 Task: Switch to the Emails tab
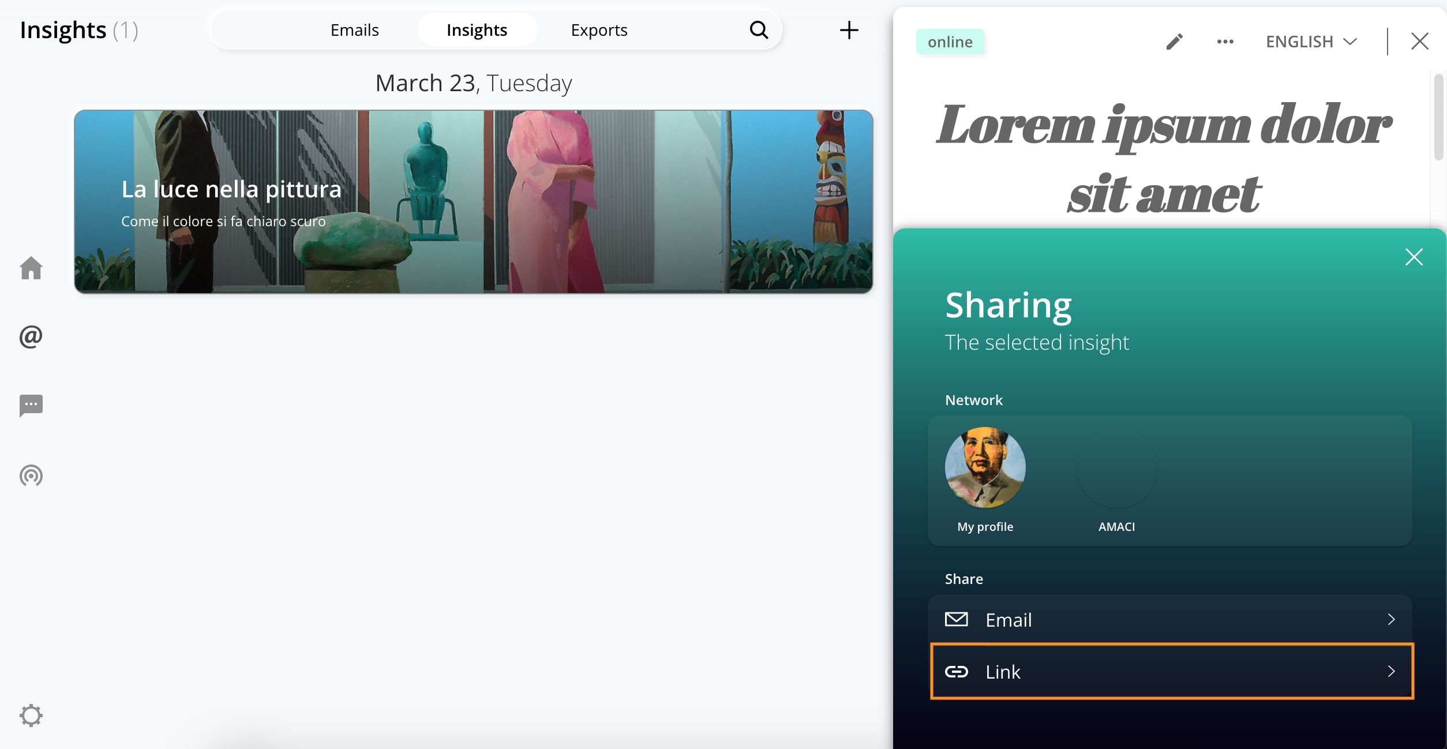point(354,30)
